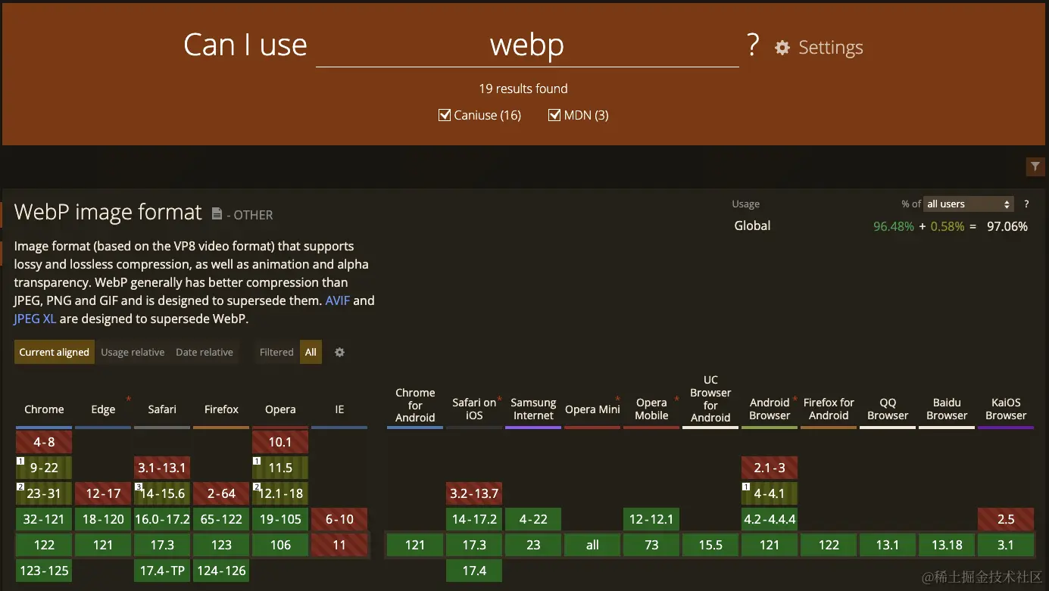The height and width of the screenshot is (591, 1049).
Task: Select Opera version 10.1 cell
Action: [280, 442]
